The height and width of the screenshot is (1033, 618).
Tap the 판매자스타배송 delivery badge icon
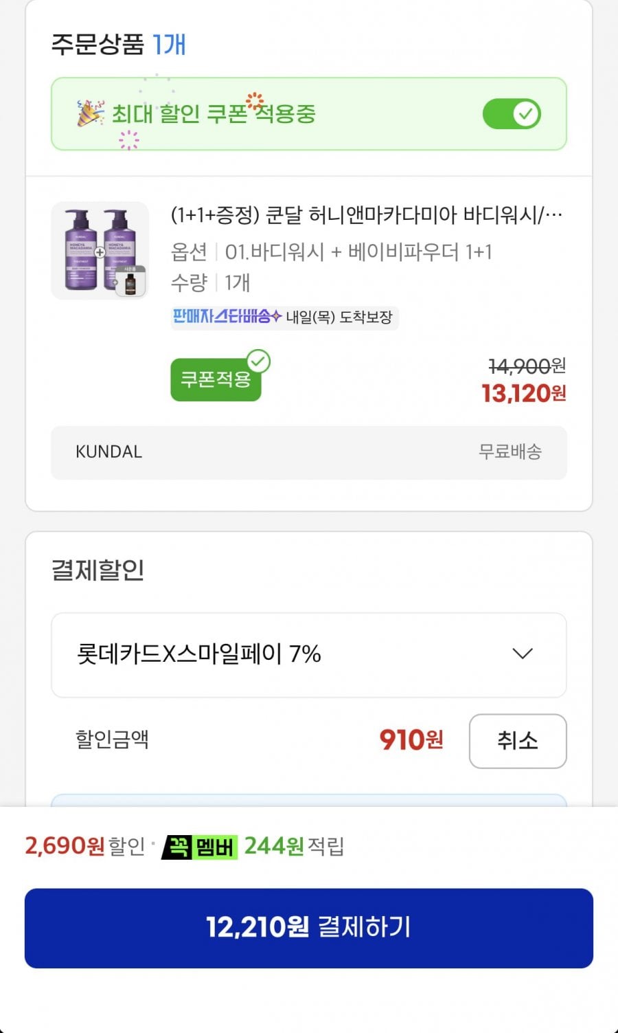click(227, 316)
